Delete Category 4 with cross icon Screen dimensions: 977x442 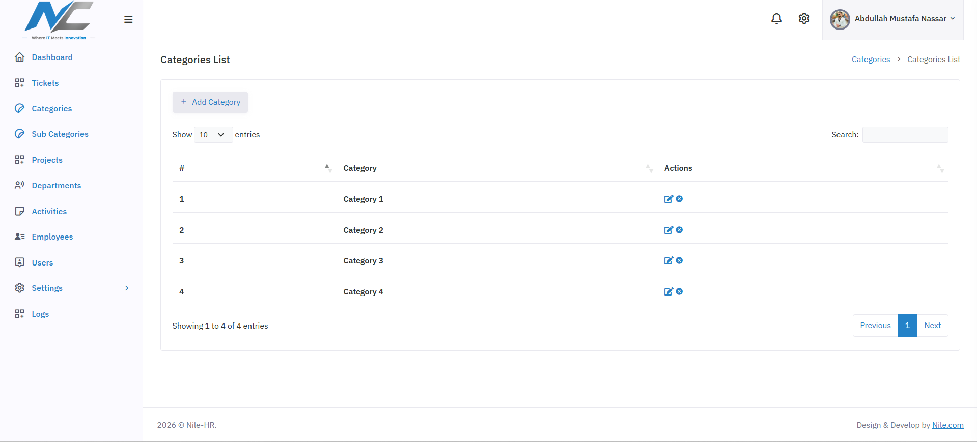pyautogui.click(x=679, y=291)
